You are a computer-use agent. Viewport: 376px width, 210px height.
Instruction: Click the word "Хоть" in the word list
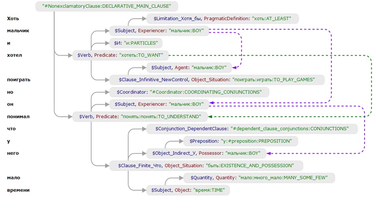(x=13, y=19)
